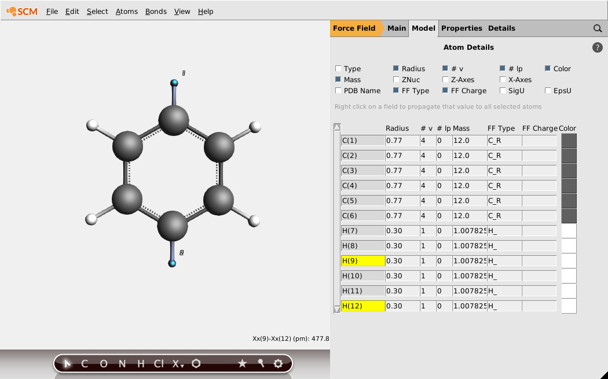This screenshot has height=379, width=608.
Task: Activate the benzene ring structure tool
Action: (196, 363)
